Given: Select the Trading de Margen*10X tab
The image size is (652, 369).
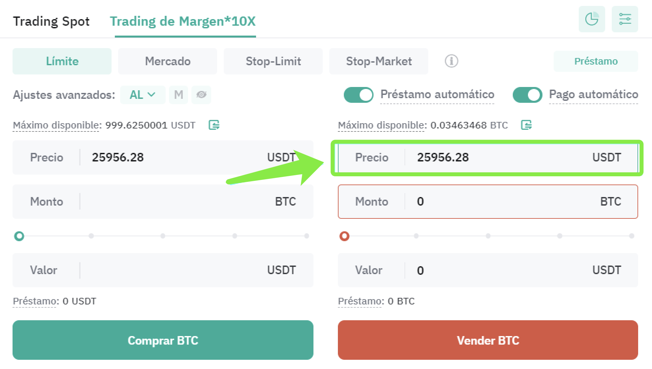Looking at the screenshot, I should [183, 21].
